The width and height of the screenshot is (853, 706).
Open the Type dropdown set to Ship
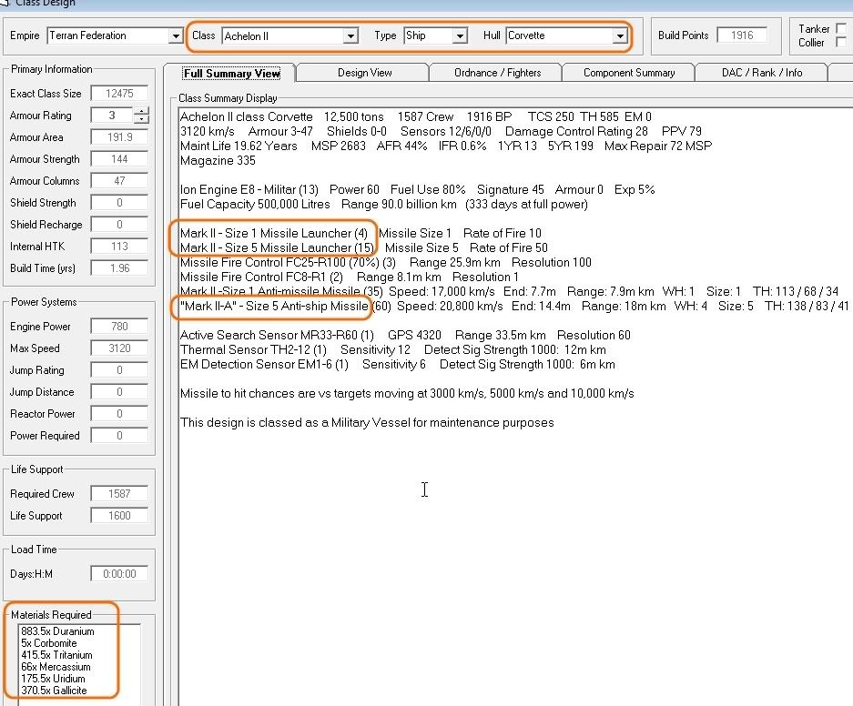pyautogui.click(x=460, y=35)
